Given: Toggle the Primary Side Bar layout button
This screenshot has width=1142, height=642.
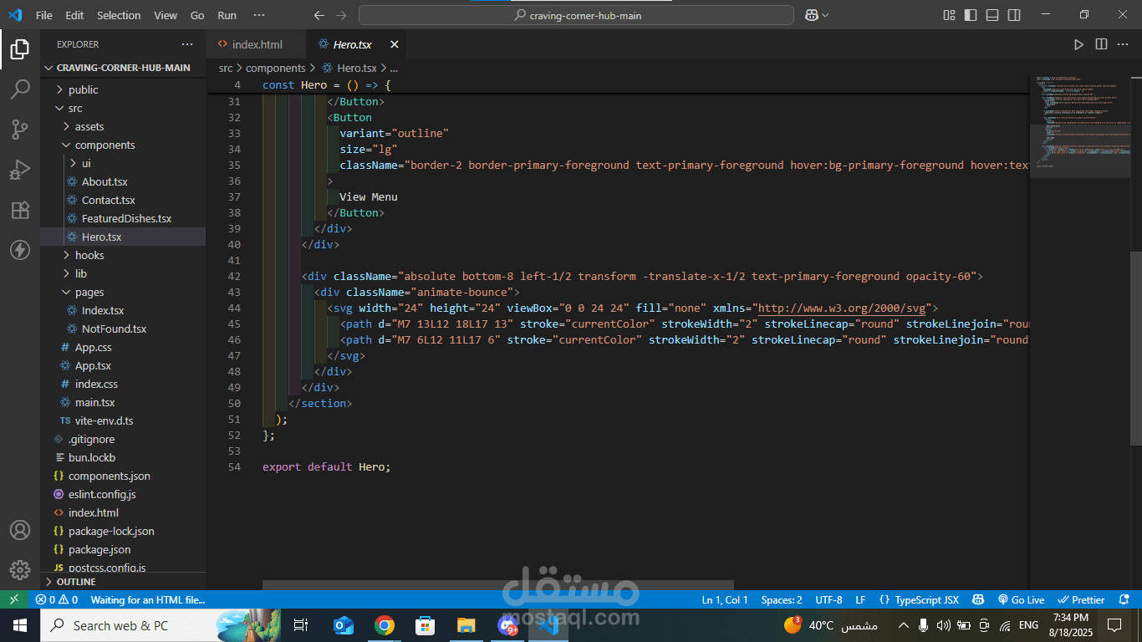Looking at the screenshot, I should click(971, 15).
